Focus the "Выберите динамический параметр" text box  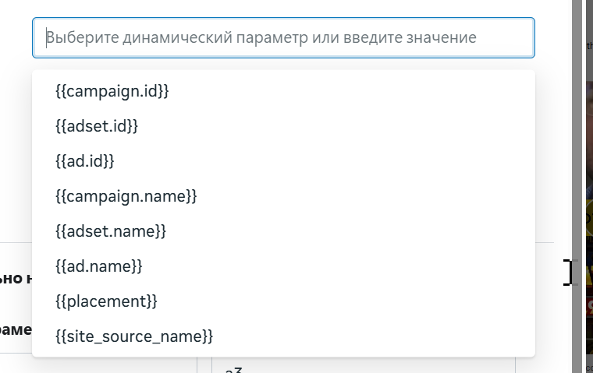(283, 37)
